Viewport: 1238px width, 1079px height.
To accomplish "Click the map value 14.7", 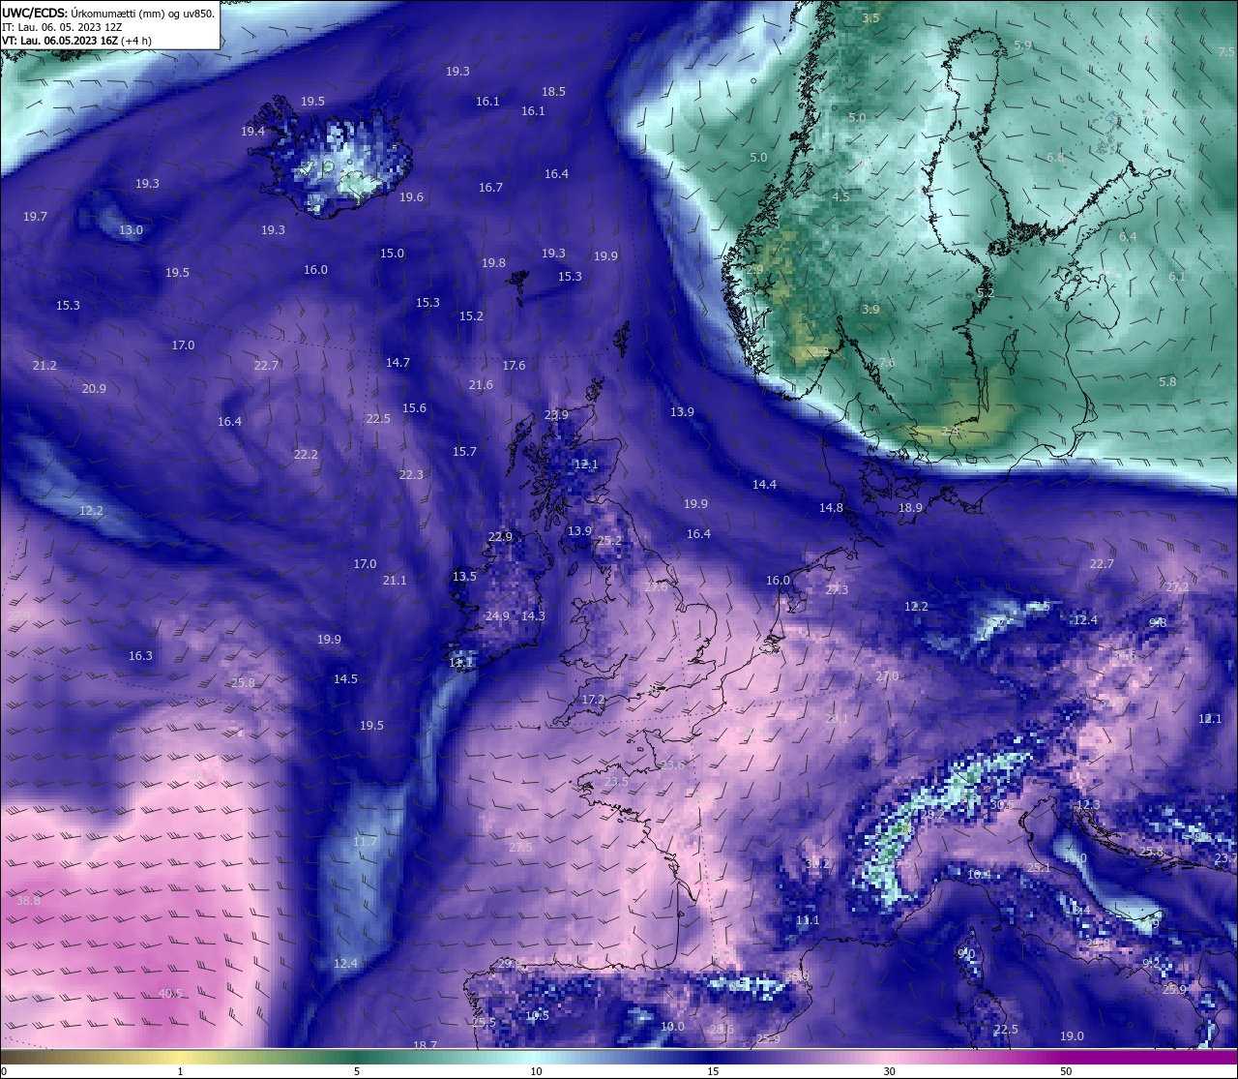I will point(398,363).
